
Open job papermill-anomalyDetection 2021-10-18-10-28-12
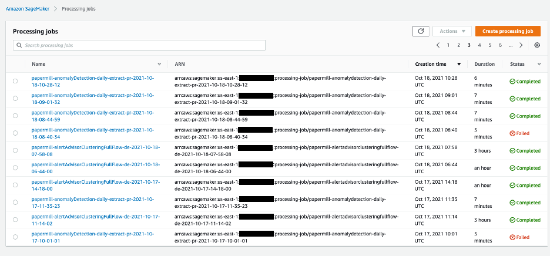93,82
